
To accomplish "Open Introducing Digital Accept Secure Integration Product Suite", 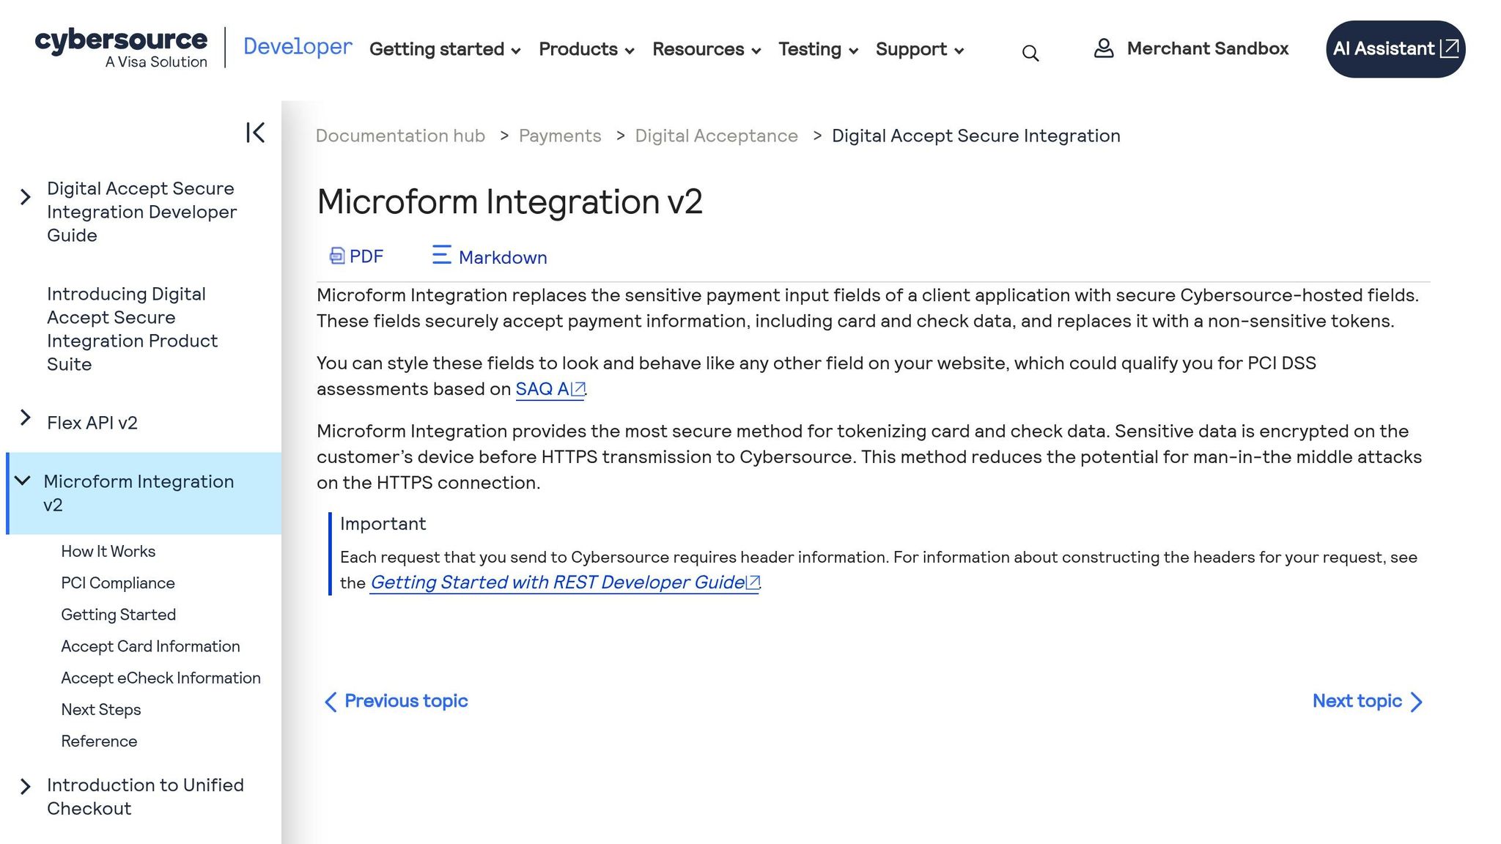I will (132, 329).
